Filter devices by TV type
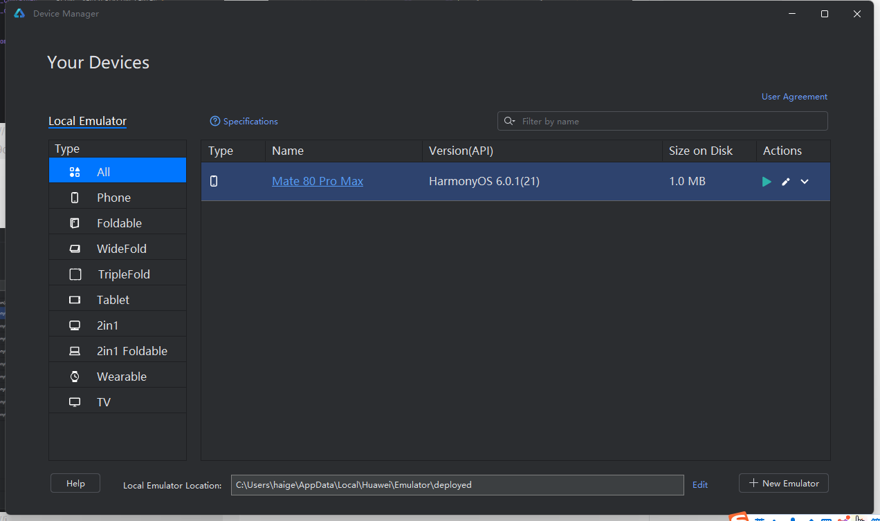 pos(118,402)
